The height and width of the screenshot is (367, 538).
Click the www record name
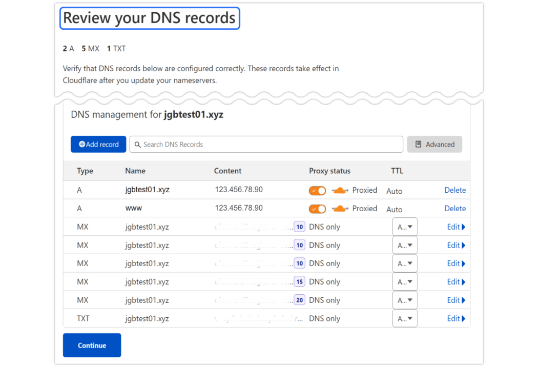[x=133, y=209]
